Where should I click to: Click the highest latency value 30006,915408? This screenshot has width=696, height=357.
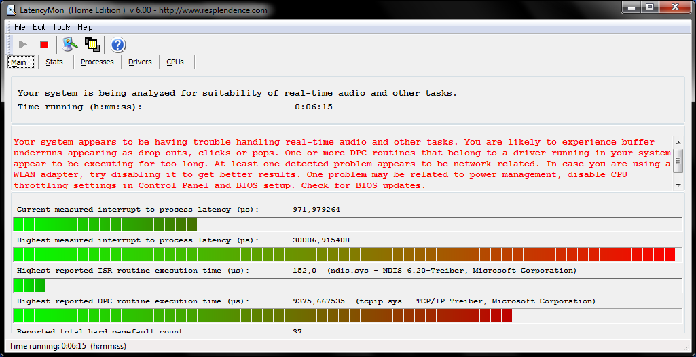coord(321,240)
